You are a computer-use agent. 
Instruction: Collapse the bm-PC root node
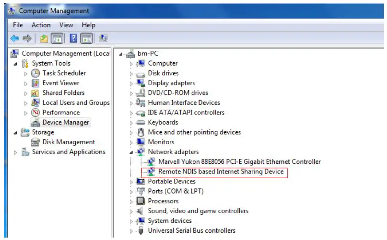point(121,54)
